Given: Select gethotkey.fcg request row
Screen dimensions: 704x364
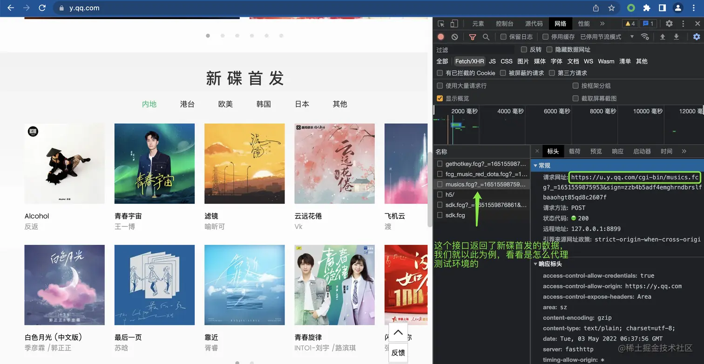Looking at the screenshot, I should (x=481, y=164).
